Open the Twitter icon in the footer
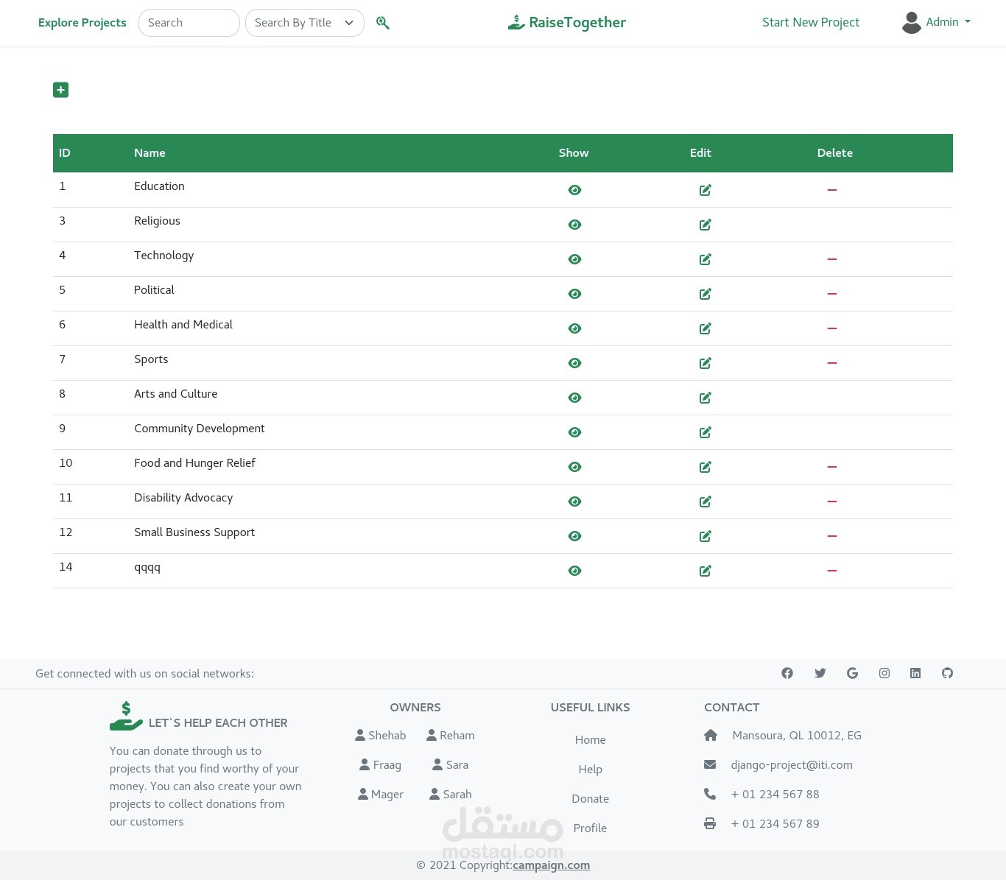The height and width of the screenshot is (880, 1006). 820,673
